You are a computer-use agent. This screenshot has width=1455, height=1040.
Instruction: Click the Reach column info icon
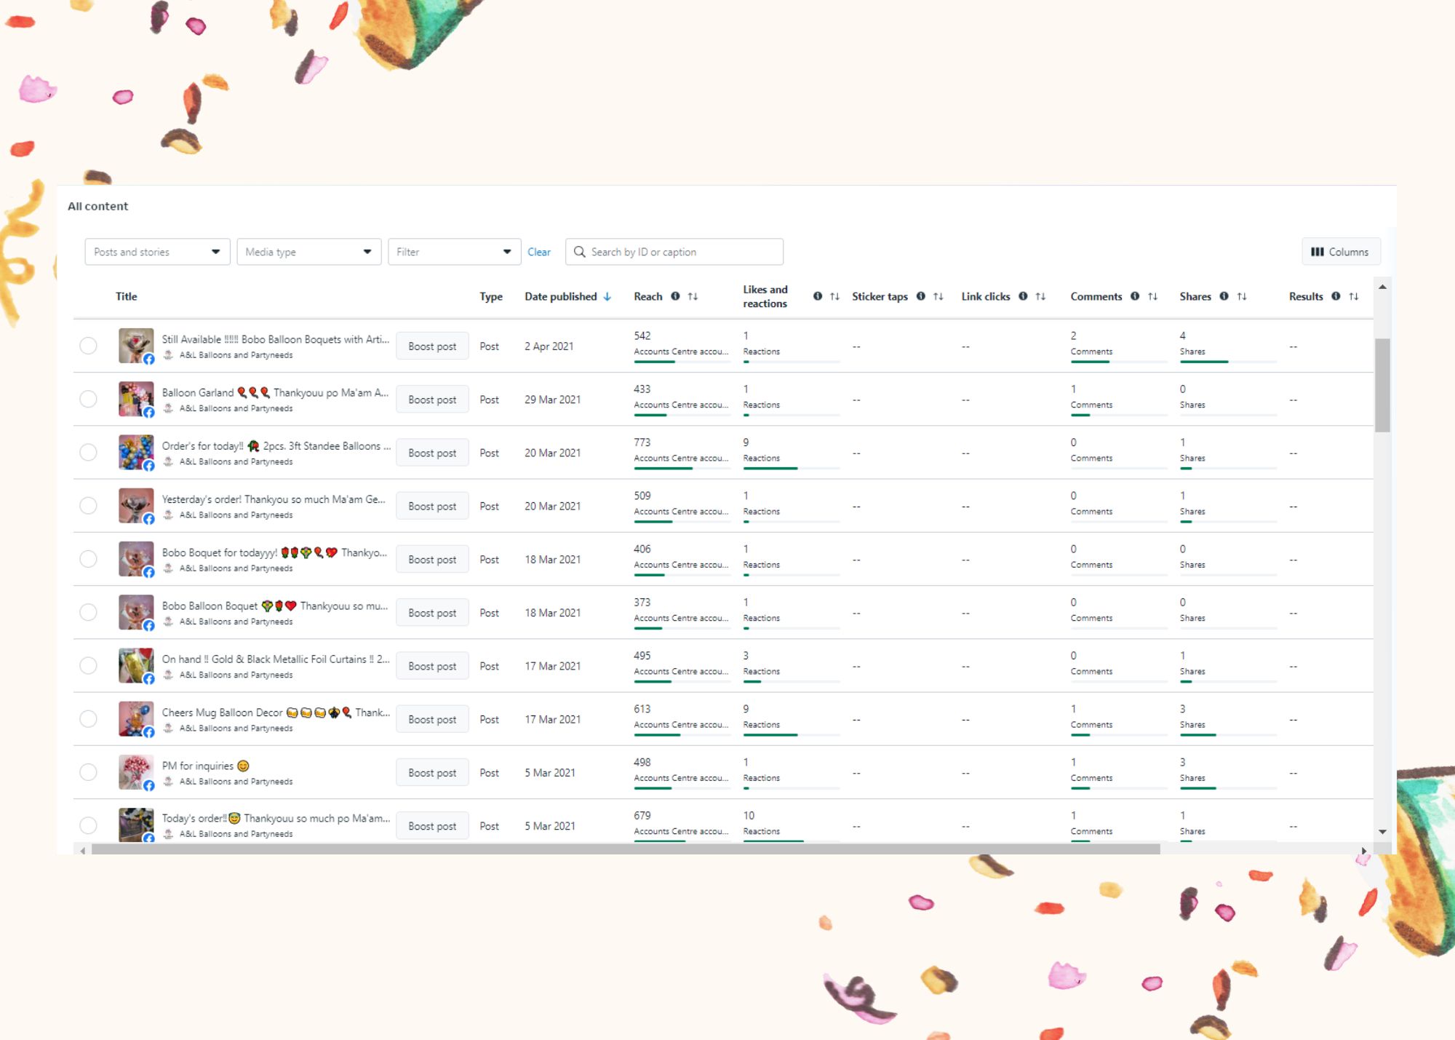pyautogui.click(x=675, y=296)
